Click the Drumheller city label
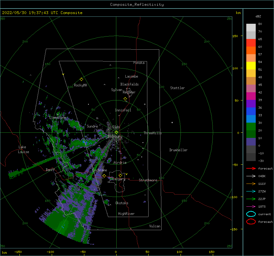The image size is (274, 256). [x=178, y=150]
